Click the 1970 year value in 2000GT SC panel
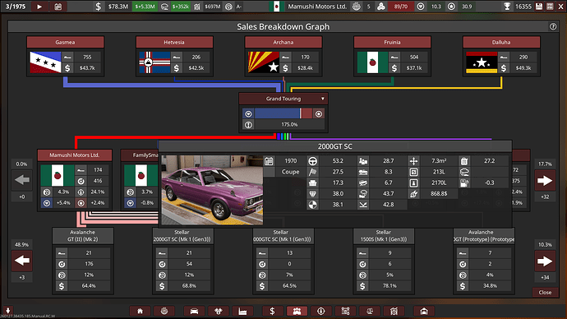 [290, 161]
